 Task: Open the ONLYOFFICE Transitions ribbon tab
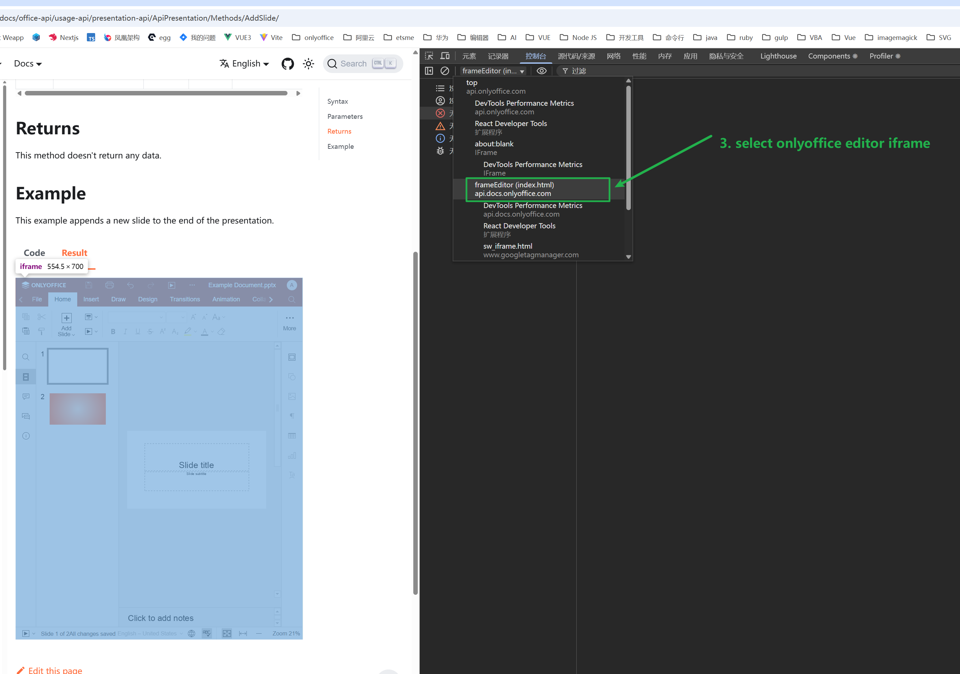185,299
